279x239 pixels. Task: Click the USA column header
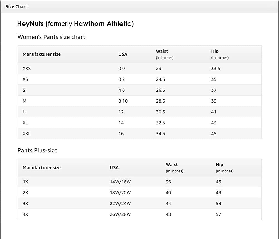[x=122, y=54]
